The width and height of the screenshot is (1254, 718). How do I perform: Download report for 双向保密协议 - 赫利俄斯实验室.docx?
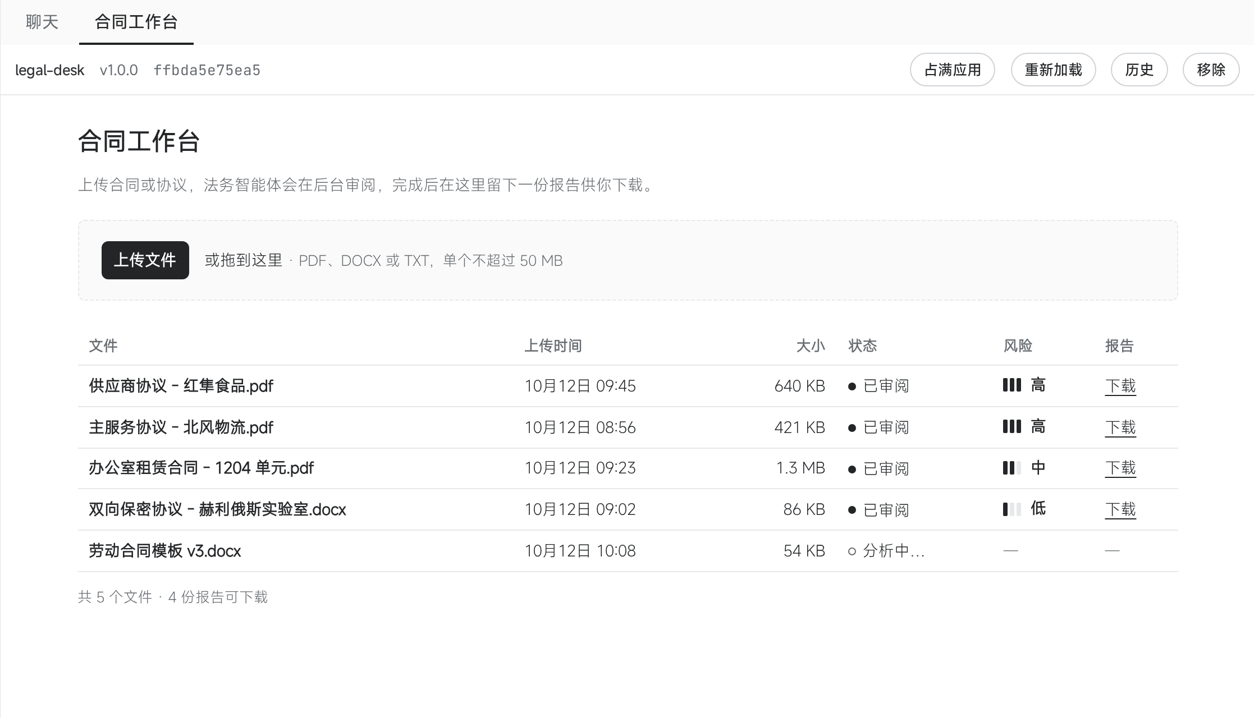coord(1120,509)
